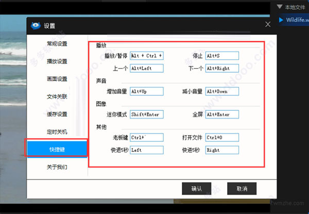Screen dimensions: 309x214
Task: Click the 老板键 hotkey field
Action: click(147, 138)
